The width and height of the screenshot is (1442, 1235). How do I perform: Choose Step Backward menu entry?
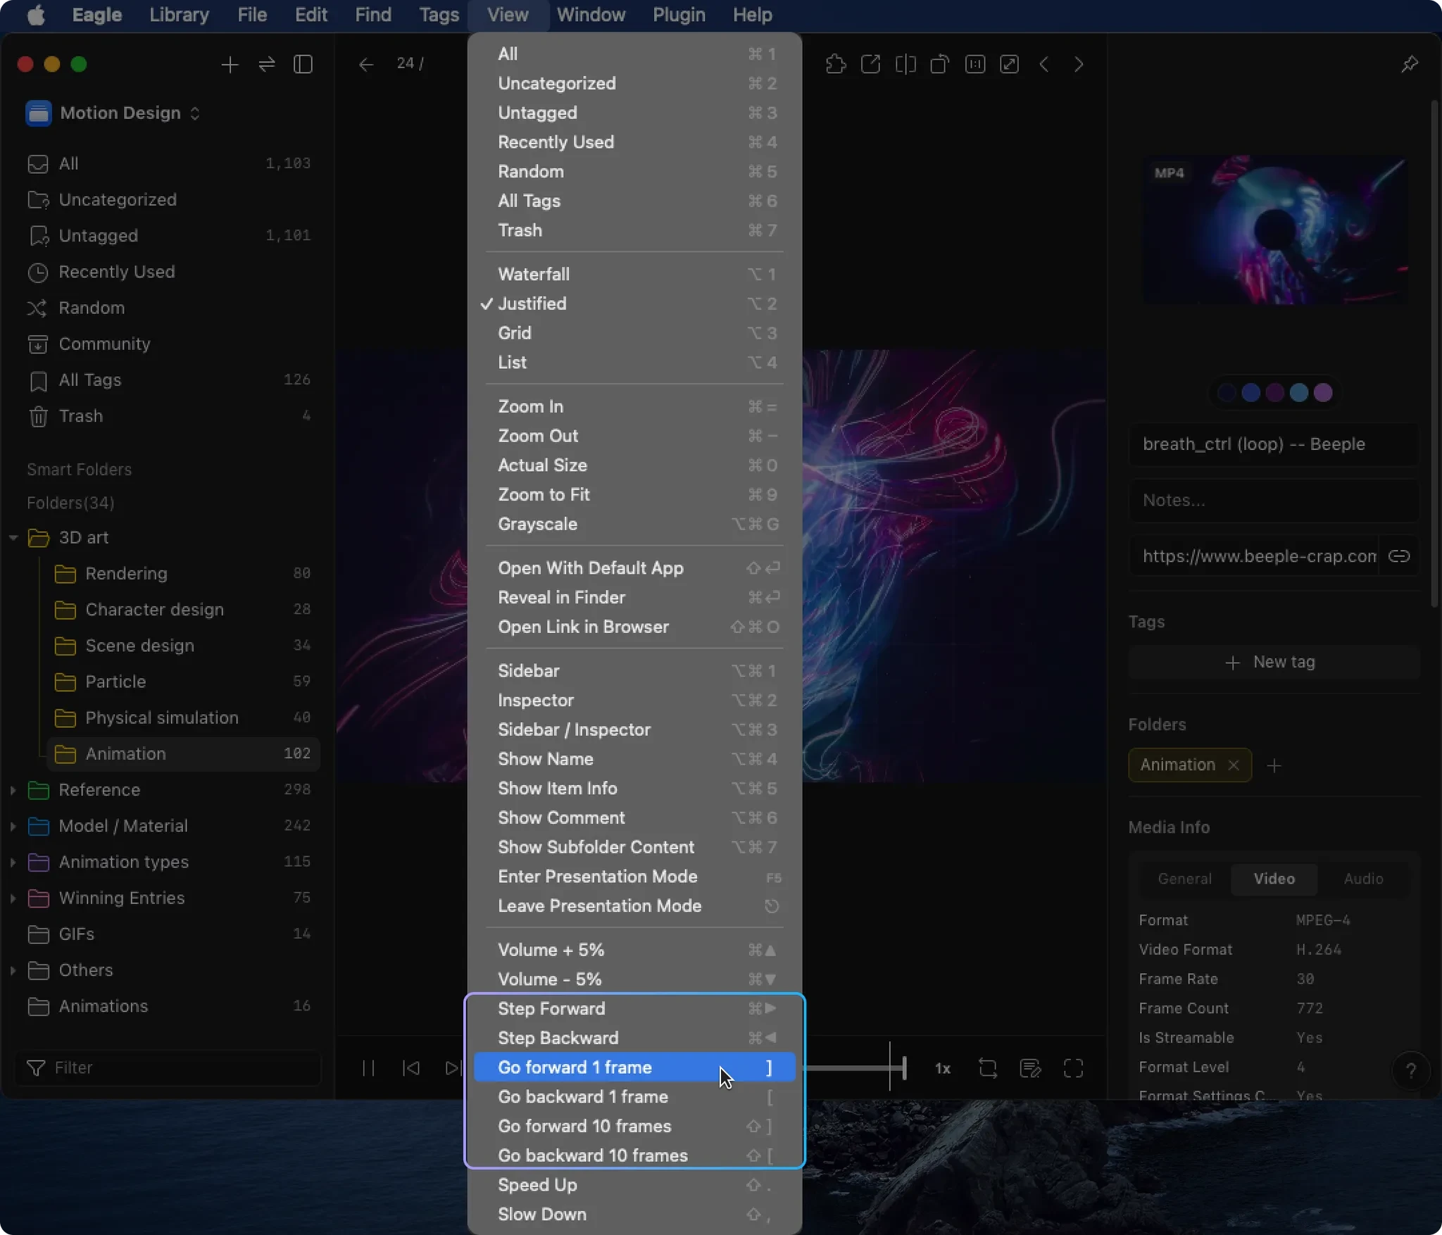tap(634, 1038)
